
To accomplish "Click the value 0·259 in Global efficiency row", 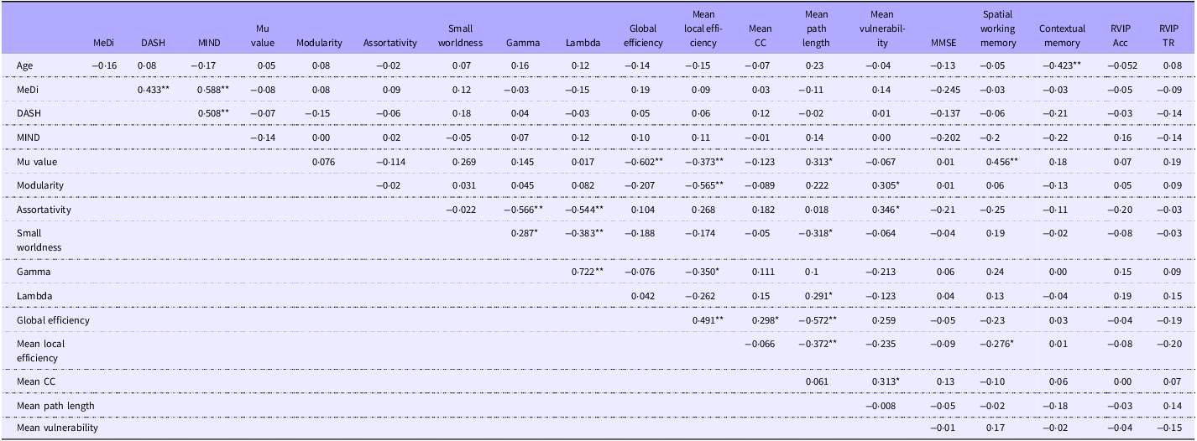I will coord(883,319).
